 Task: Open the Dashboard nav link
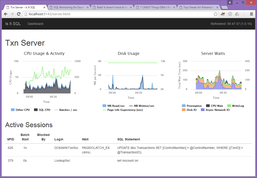tap(35, 24)
